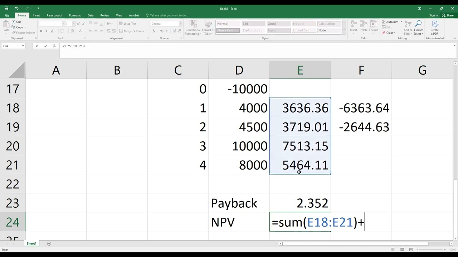Viewport: 458px width, 257px height.
Task: Apply borders with the Borders icon
Action: click(x=61, y=31)
